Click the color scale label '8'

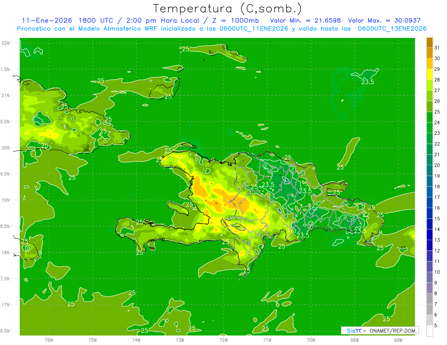pyautogui.click(x=435, y=294)
